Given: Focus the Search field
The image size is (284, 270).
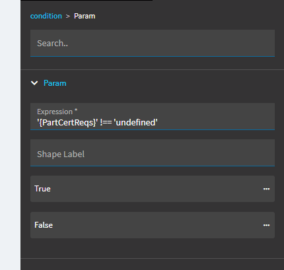Looking at the screenshot, I should click(153, 43).
